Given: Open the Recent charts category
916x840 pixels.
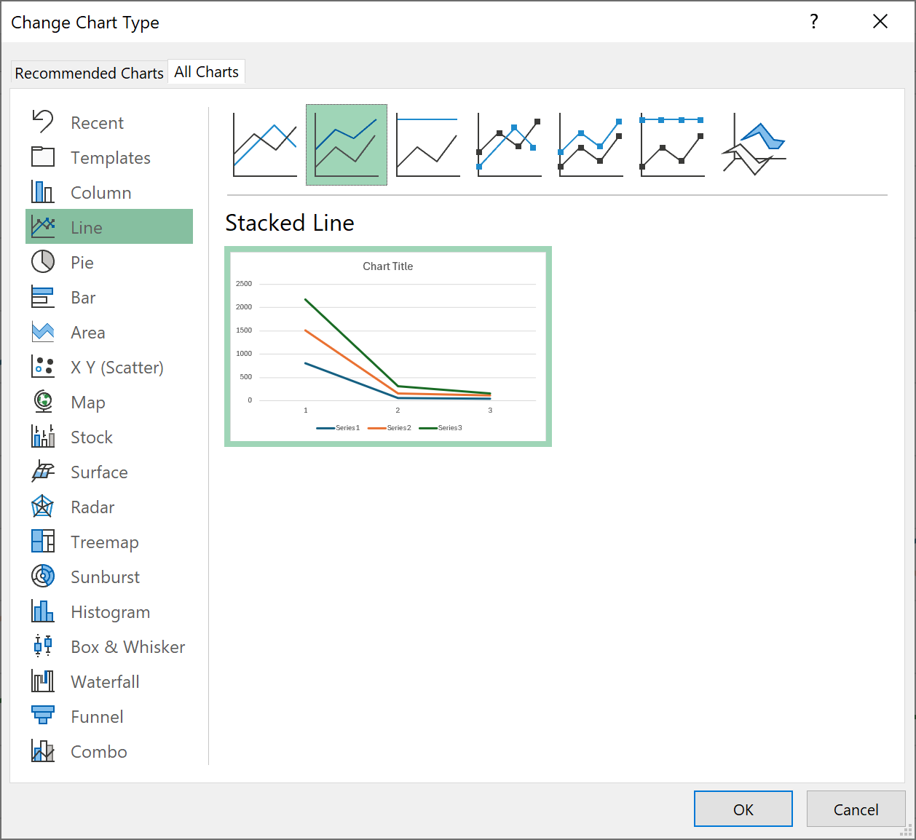Looking at the screenshot, I should (97, 123).
